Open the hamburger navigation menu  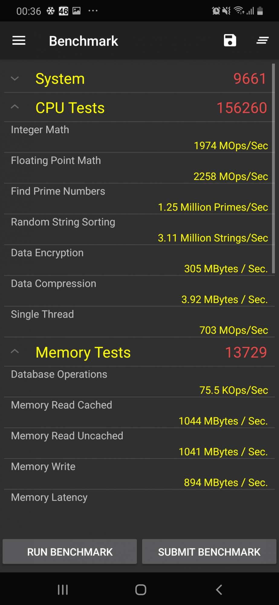pyautogui.click(x=19, y=41)
